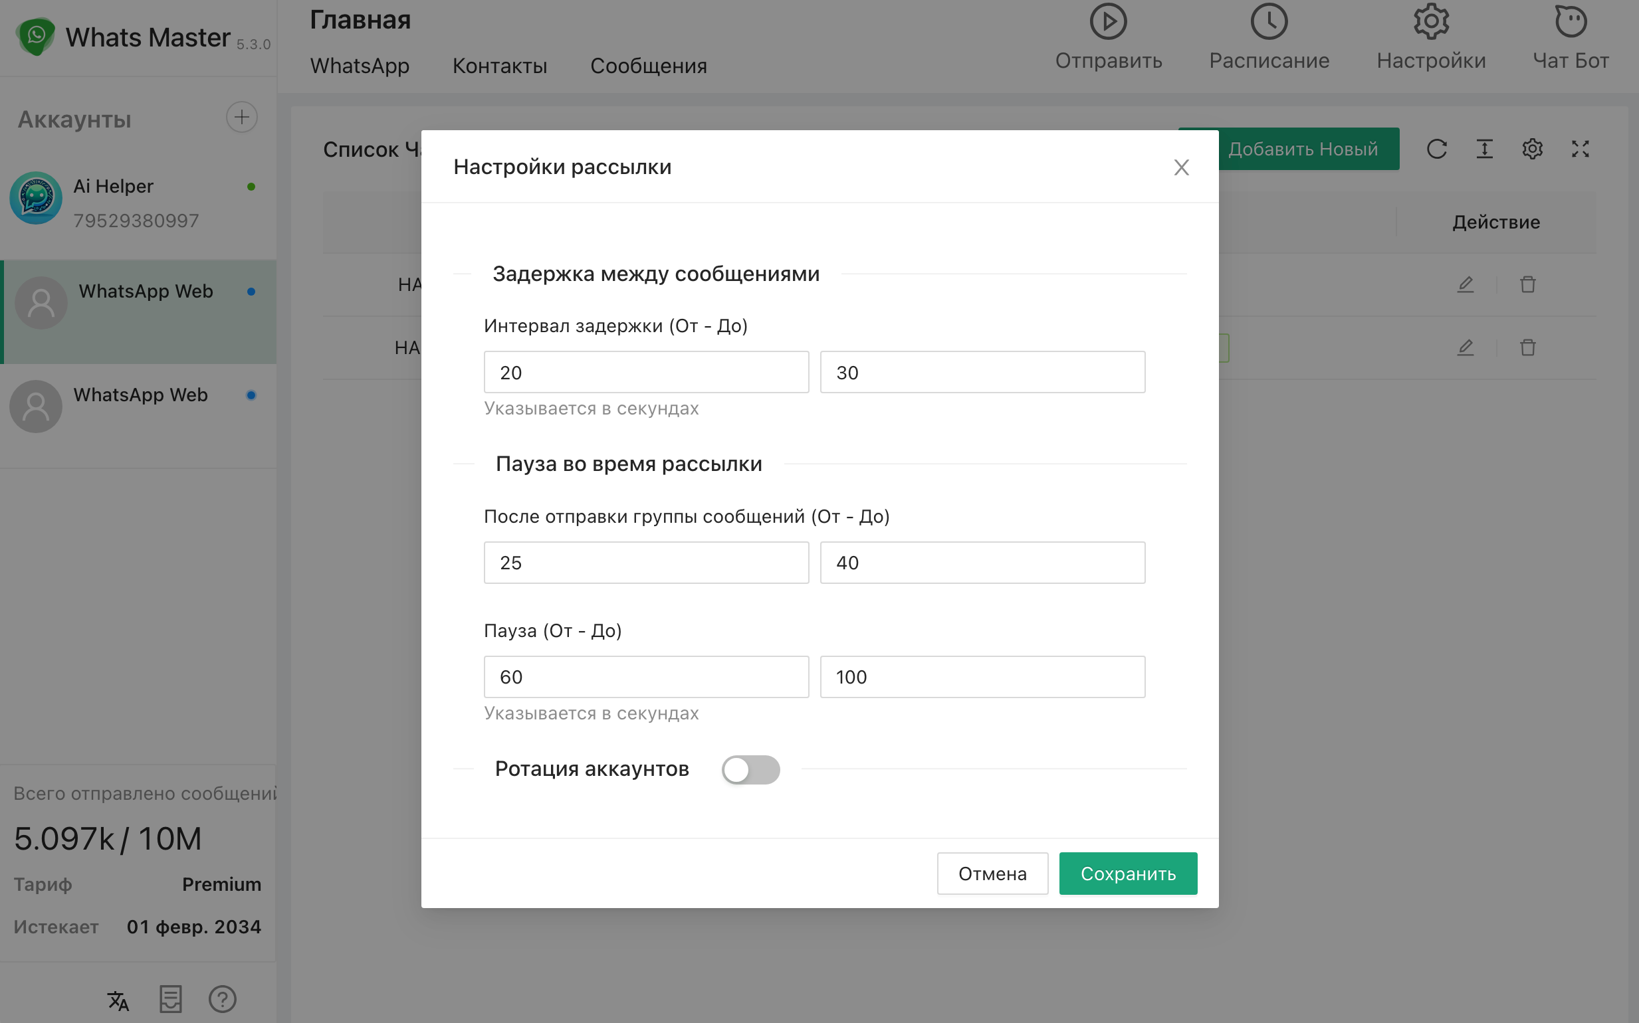Open the Расписание clock icon

point(1268,22)
